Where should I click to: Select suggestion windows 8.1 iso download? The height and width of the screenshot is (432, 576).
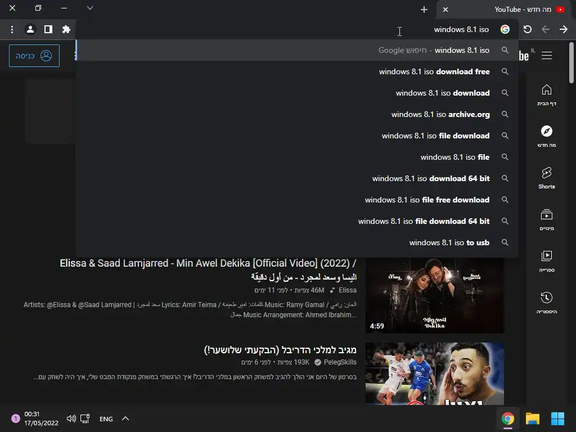pyautogui.click(x=297, y=93)
